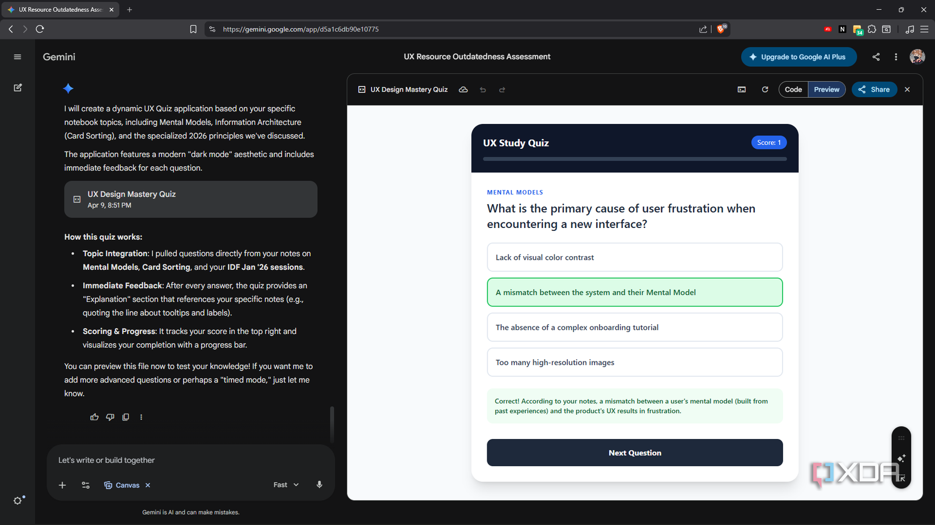Click the microphone icon in the prompt box
The height and width of the screenshot is (525, 935).
(x=319, y=484)
